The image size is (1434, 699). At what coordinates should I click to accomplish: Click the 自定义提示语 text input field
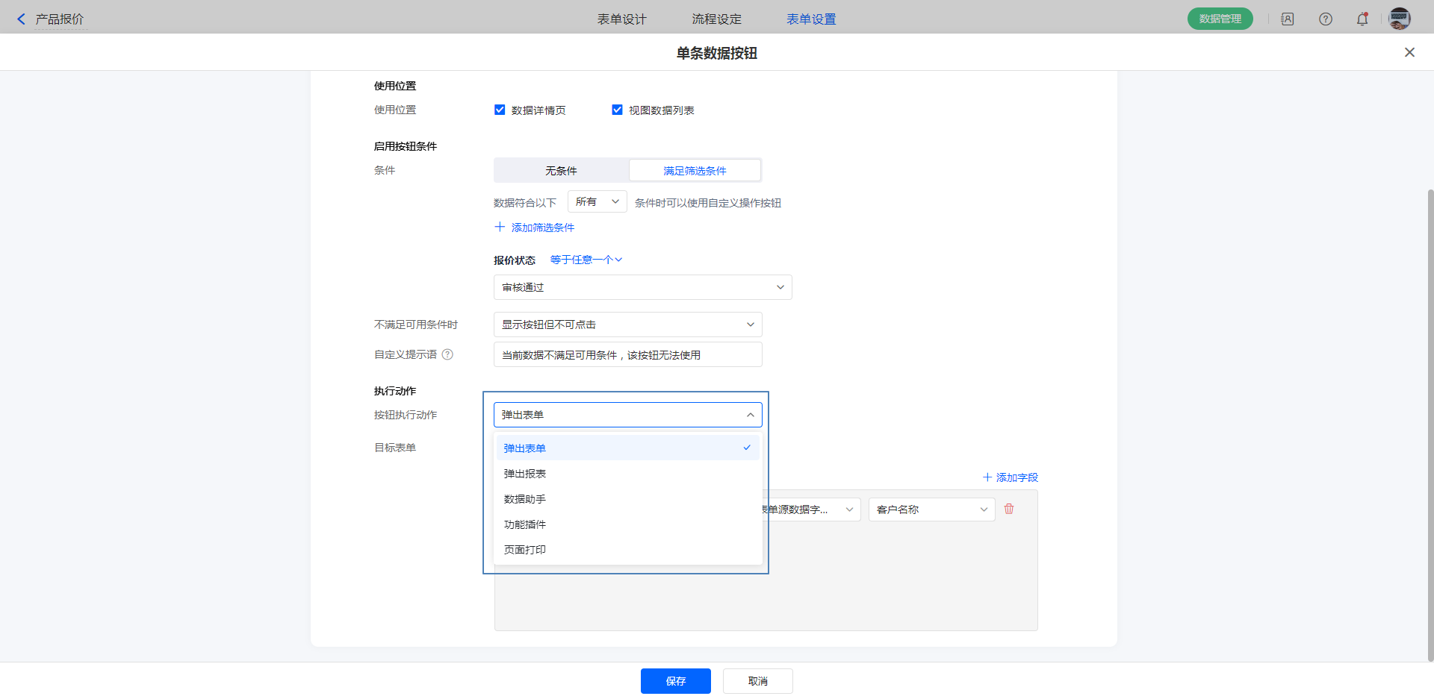coord(627,355)
